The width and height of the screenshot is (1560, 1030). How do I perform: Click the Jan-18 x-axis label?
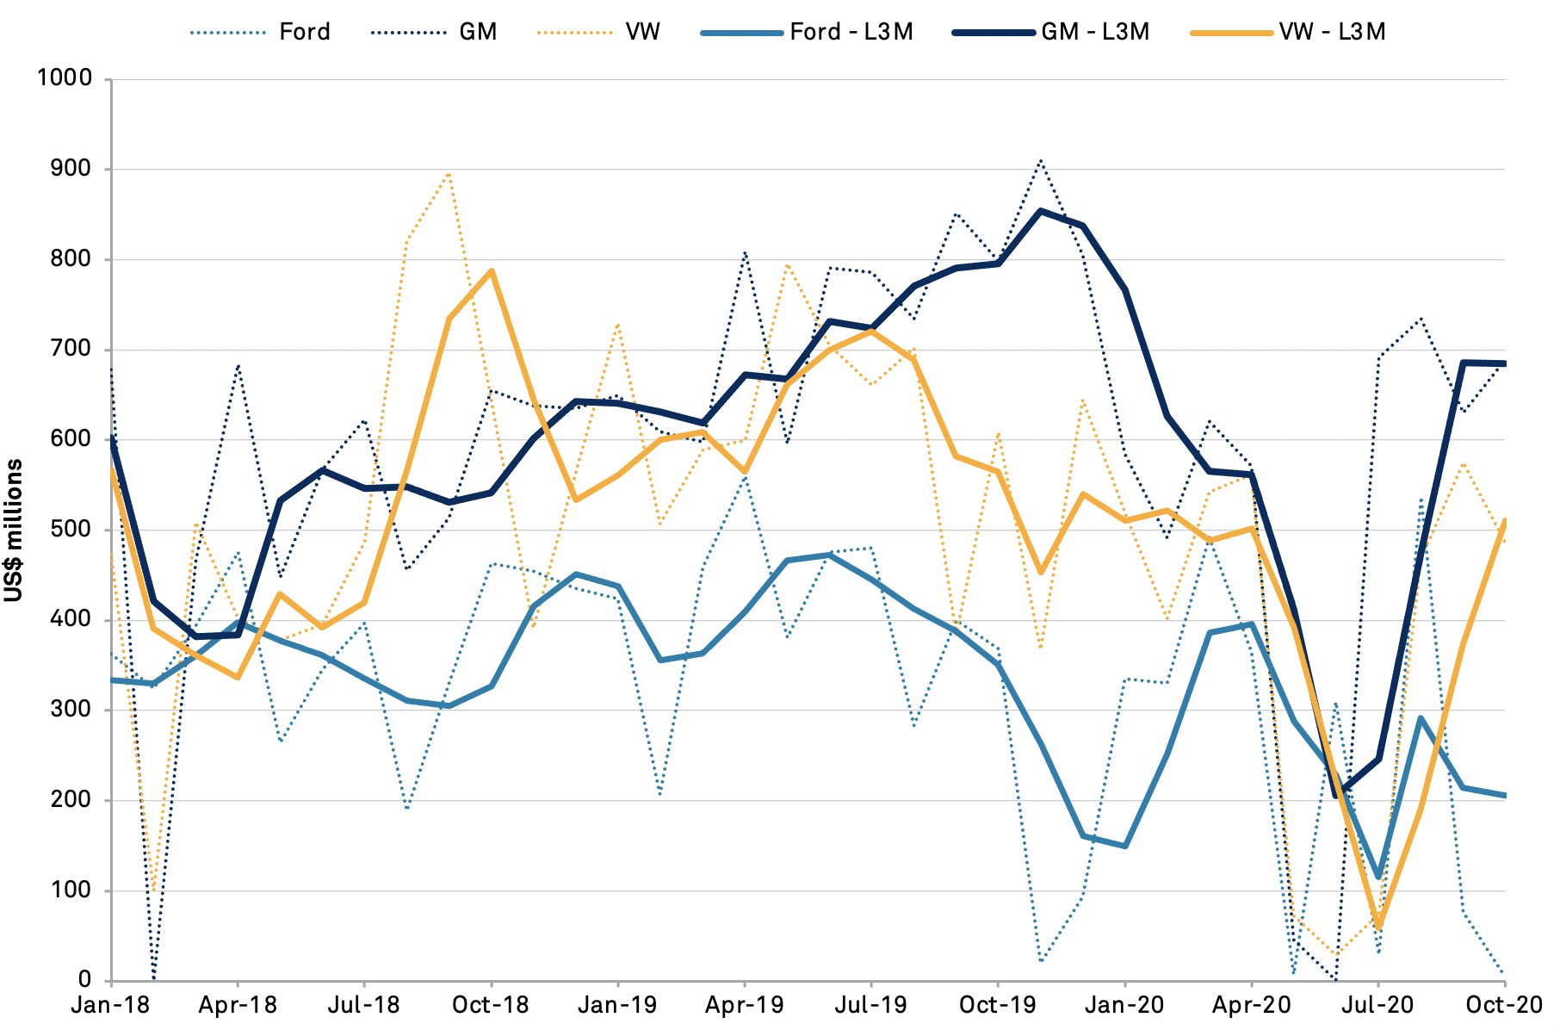point(111,1006)
